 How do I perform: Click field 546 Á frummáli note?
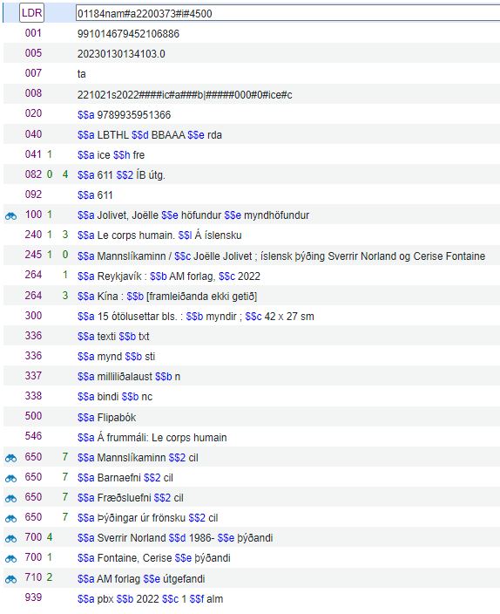[152, 438]
